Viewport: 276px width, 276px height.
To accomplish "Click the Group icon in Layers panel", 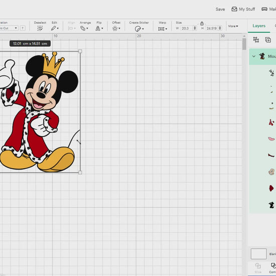I will click(256, 40).
